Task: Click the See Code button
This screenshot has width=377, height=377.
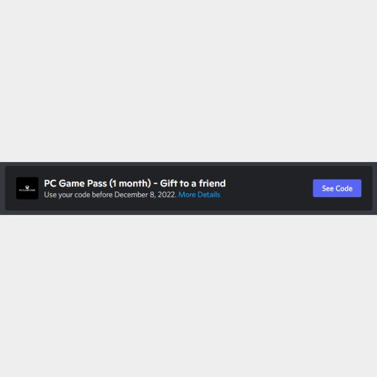Action: 337,188
